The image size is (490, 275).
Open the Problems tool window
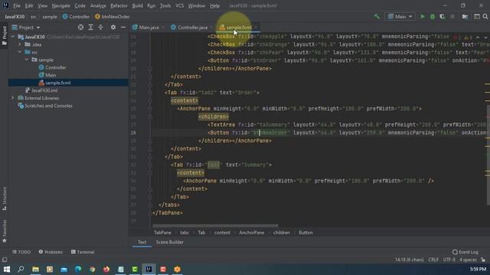(51, 252)
